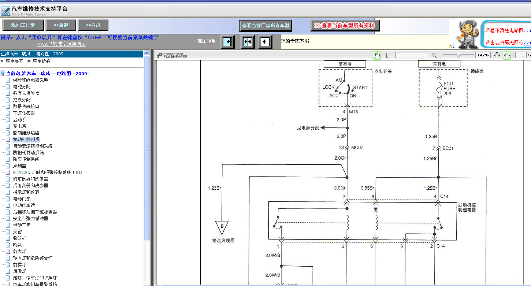The height and width of the screenshot is (286, 531).
Task: Open 转向灯和危险警告灯 in the tree
Action: point(33,258)
